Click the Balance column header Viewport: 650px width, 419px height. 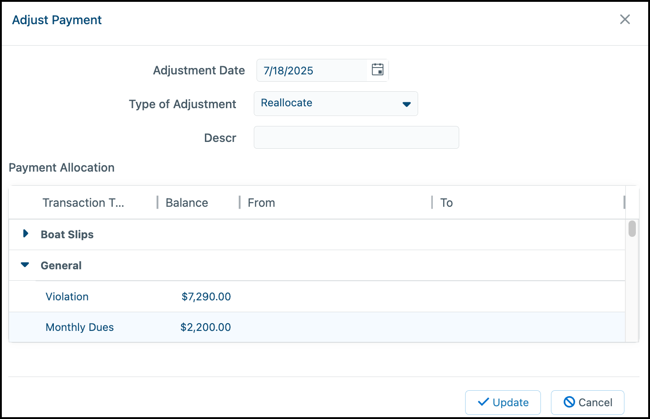pyautogui.click(x=186, y=203)
